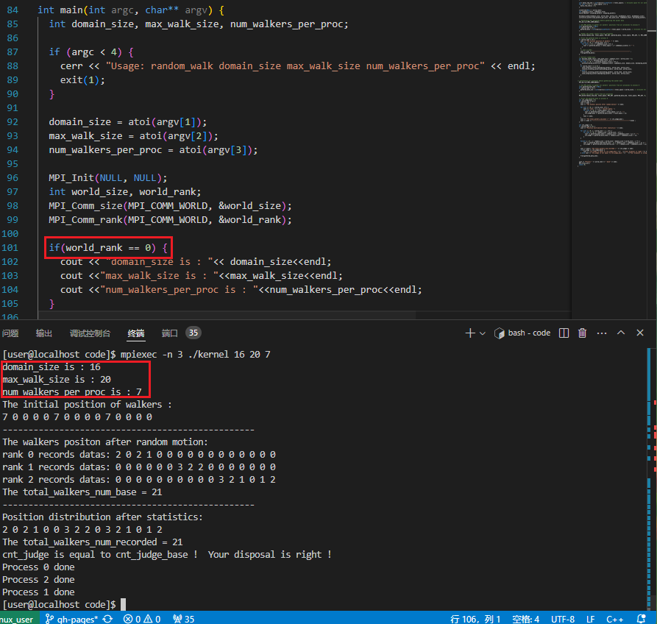
Task: Click 'Position distribution after statistics:' output line
Action: click(x=103, y=517)
